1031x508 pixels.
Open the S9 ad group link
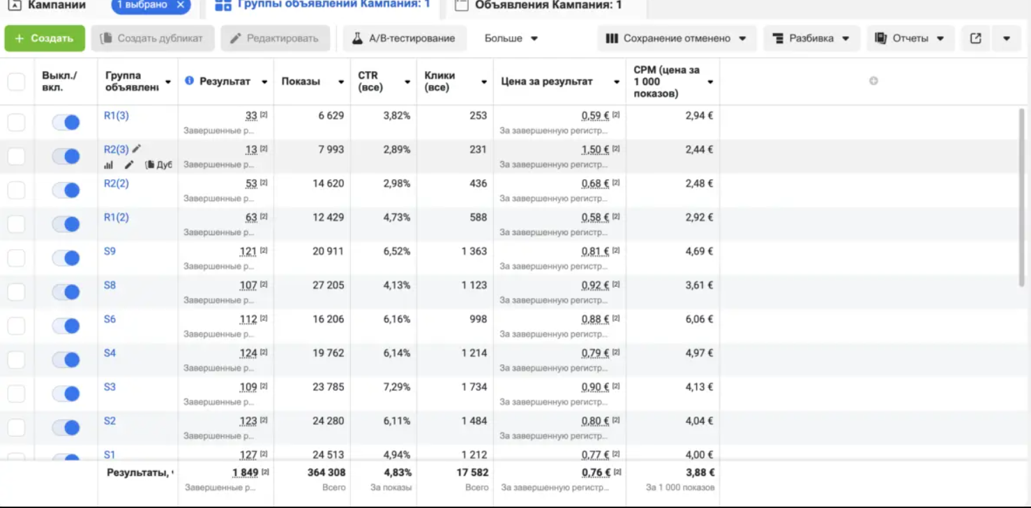click(110, 251)
